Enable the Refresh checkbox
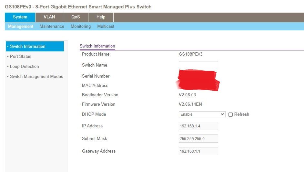Viewport: 304px width, 172px height. click(x=230, y=114)
